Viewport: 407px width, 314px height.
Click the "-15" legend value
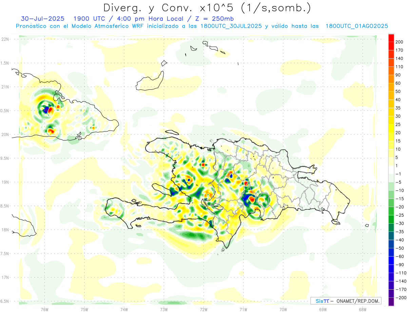[399, 198]
